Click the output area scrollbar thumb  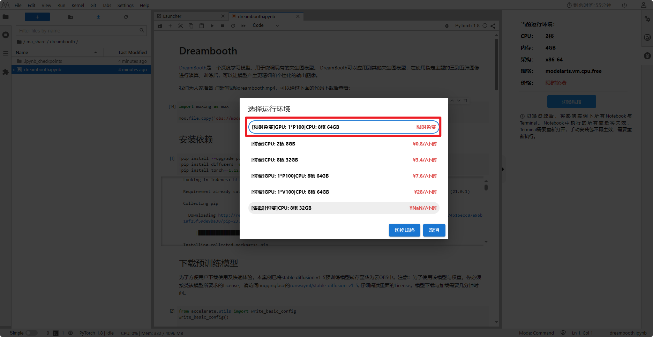[486, 187]
